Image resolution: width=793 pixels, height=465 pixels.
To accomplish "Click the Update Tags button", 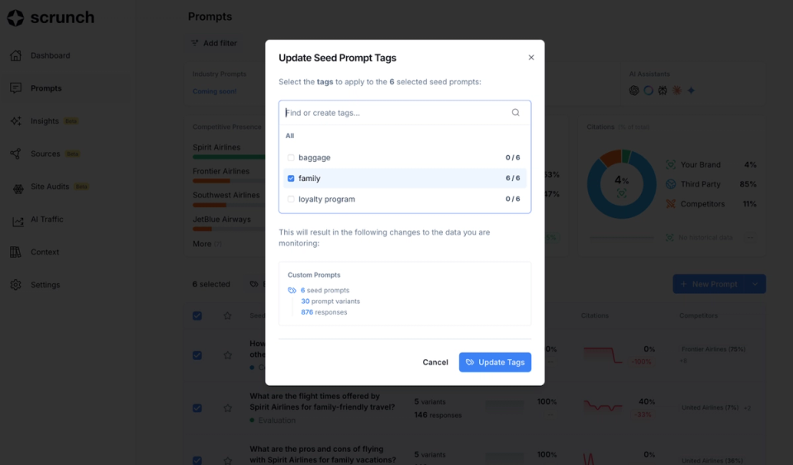I will click(x=495, y=362).
